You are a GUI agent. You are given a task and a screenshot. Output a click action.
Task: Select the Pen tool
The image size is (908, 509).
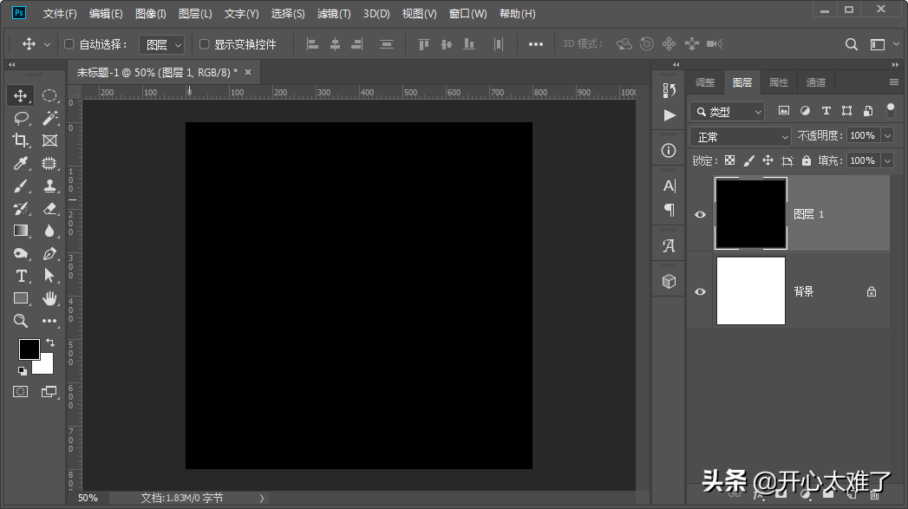pos(49,253)
